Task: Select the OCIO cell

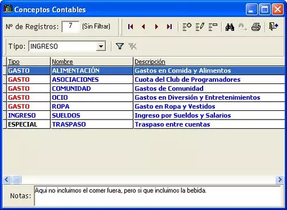Action: 92,97
